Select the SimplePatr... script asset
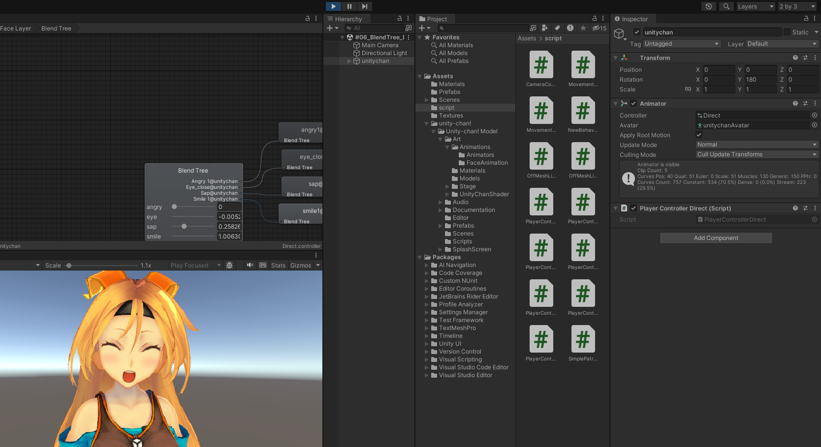821x447 pixels. click(583, 344)
